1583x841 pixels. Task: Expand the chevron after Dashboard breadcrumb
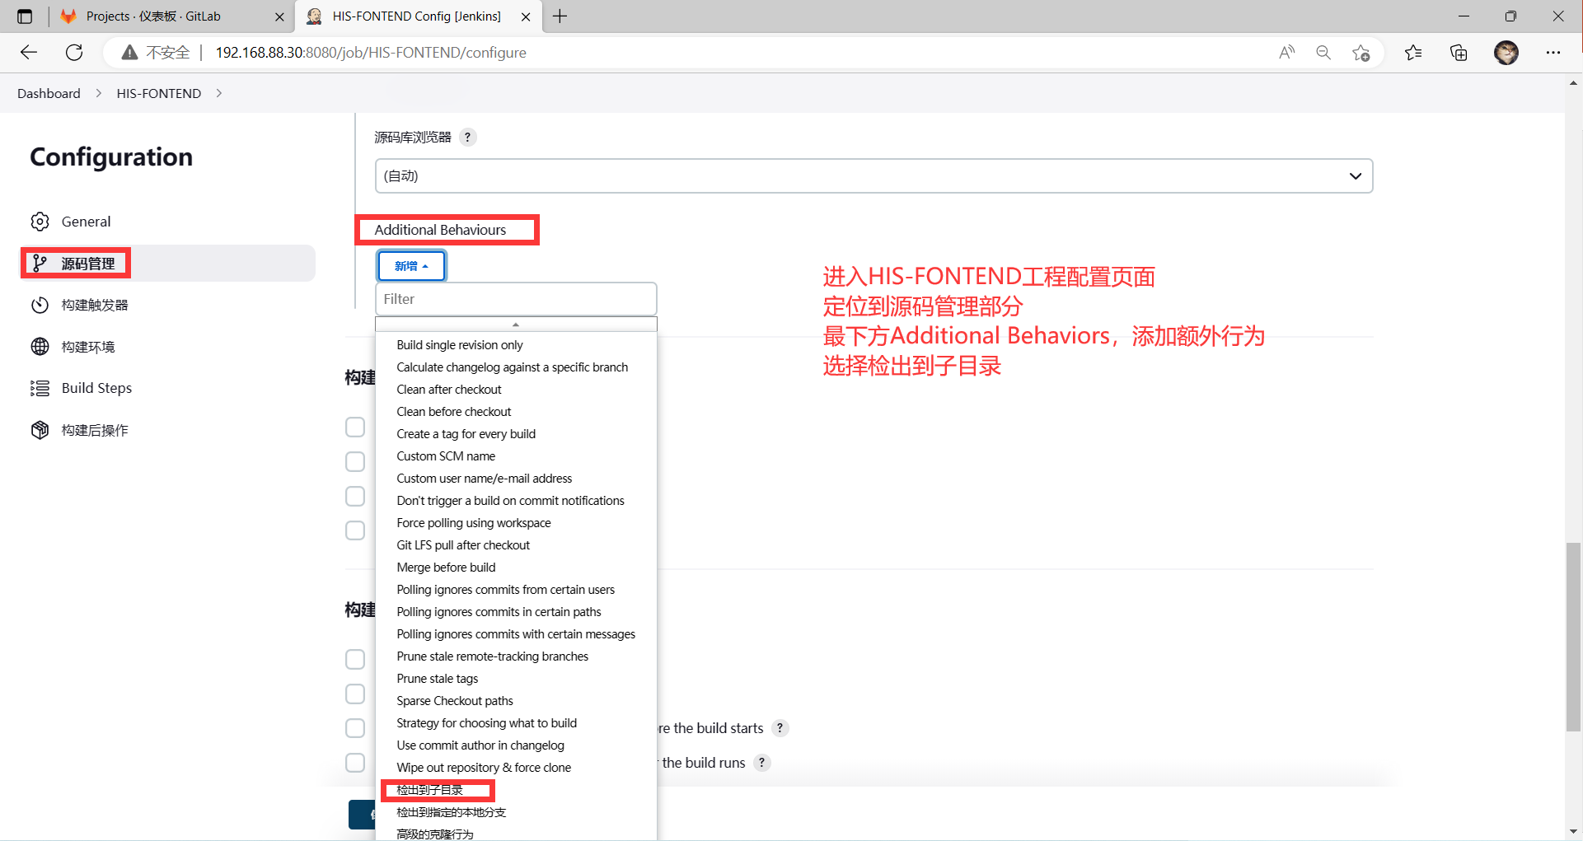click(x=99, y=94)
